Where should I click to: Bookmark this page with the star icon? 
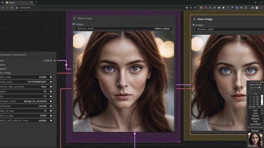click(195, 8)
